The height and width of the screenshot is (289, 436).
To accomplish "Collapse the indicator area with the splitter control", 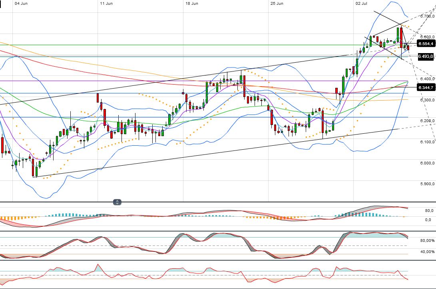I will (x=116, y=202).
